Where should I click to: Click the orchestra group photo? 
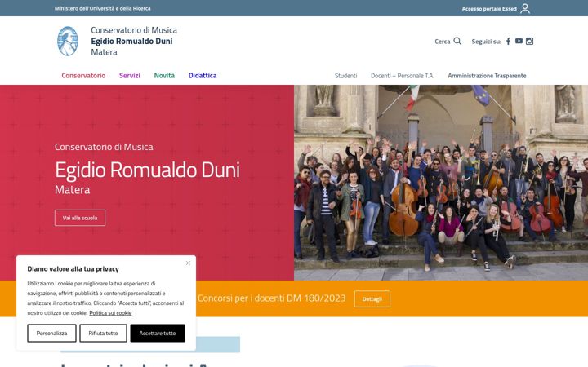click(x=441, y=183)
